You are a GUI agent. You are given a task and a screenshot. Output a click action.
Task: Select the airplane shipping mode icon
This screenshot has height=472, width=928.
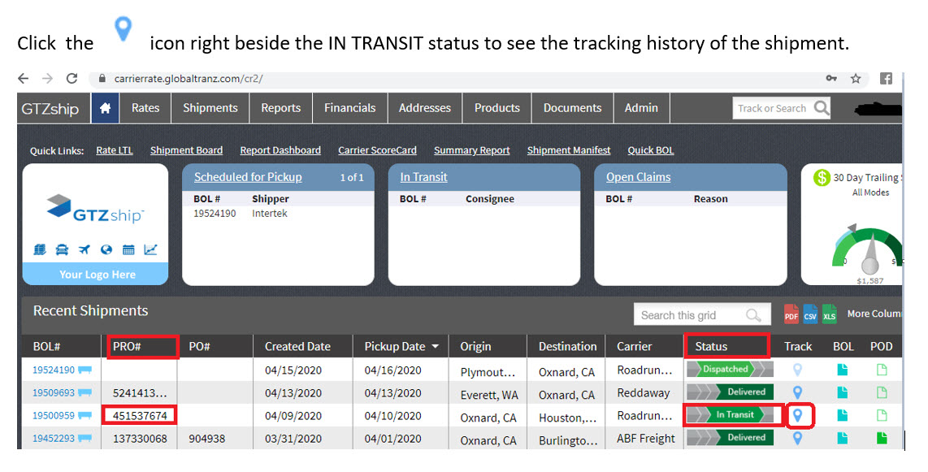(85, 249)
